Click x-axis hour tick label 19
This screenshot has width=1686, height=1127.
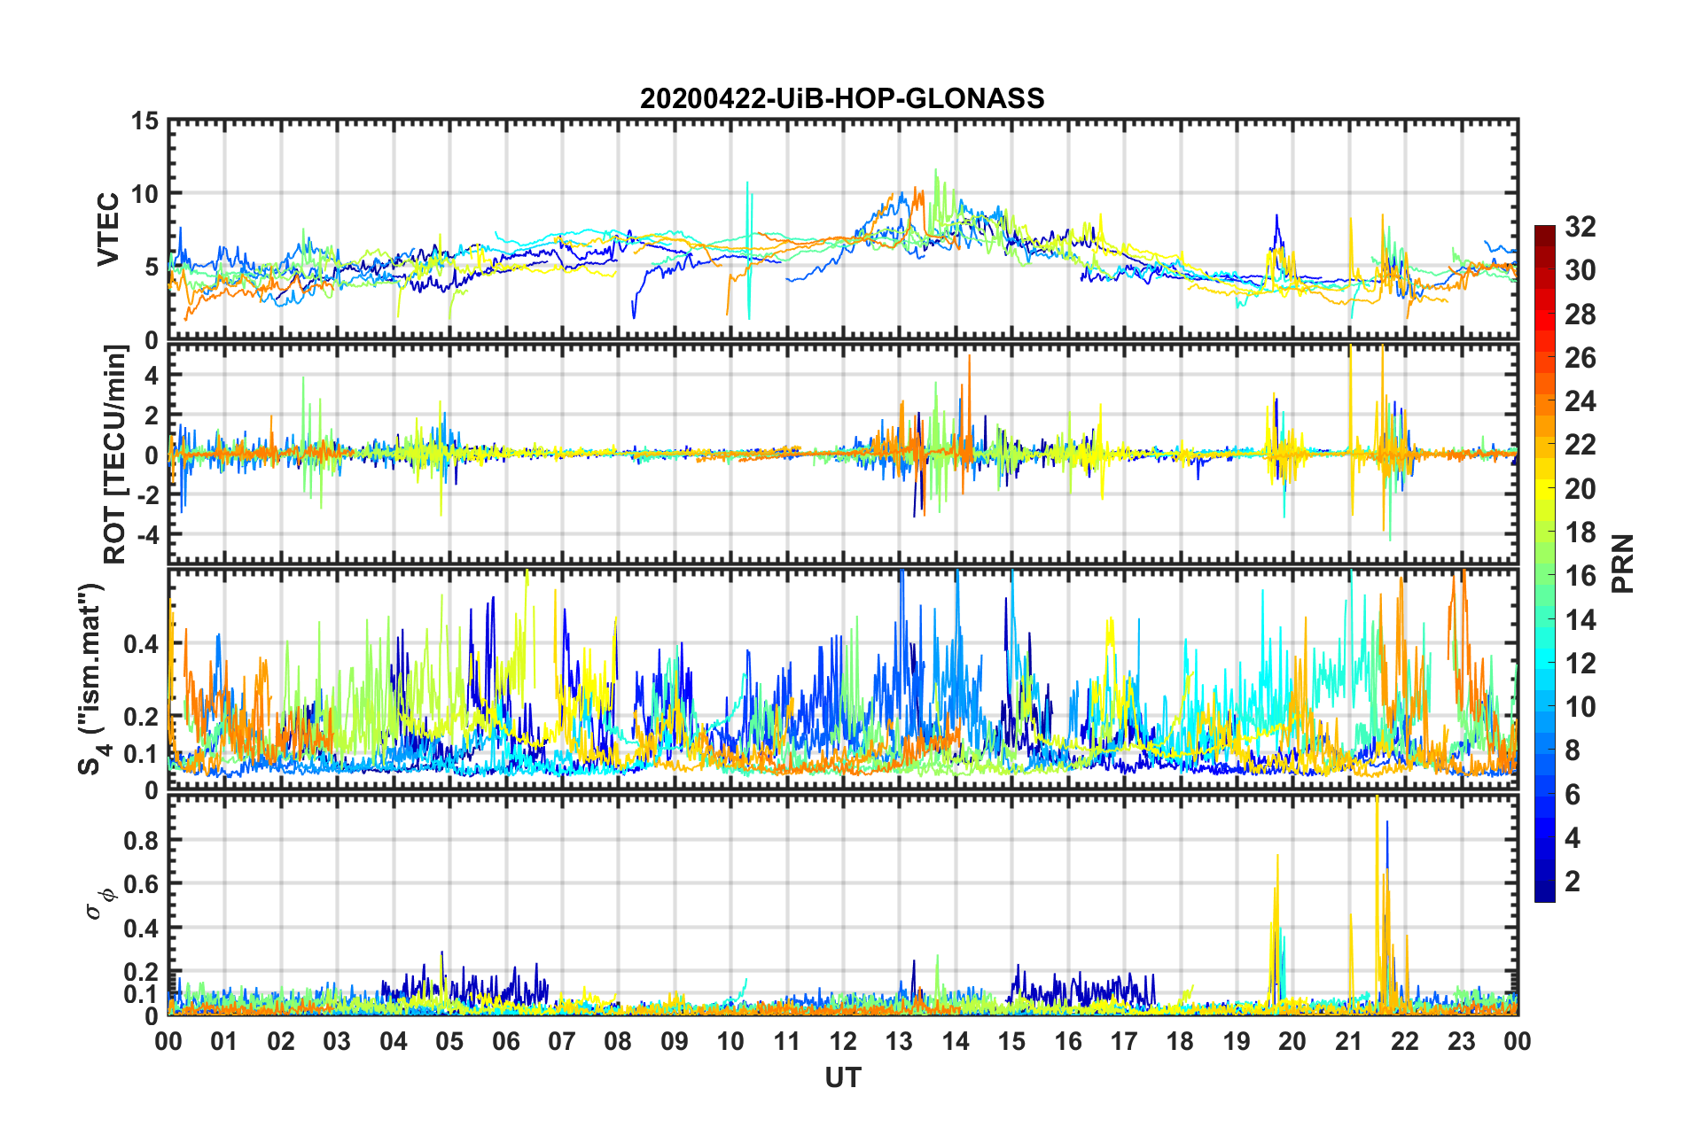tap(1237, 1041)
